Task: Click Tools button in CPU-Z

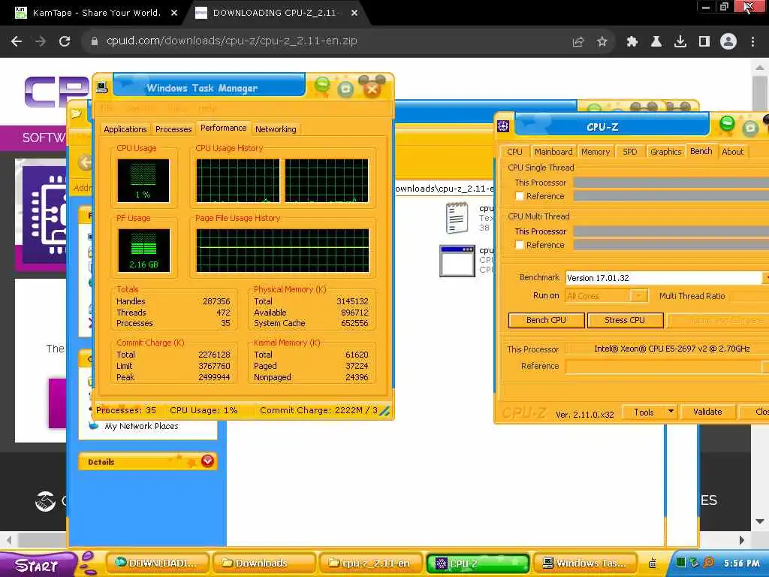Action: tap(644, 412)
